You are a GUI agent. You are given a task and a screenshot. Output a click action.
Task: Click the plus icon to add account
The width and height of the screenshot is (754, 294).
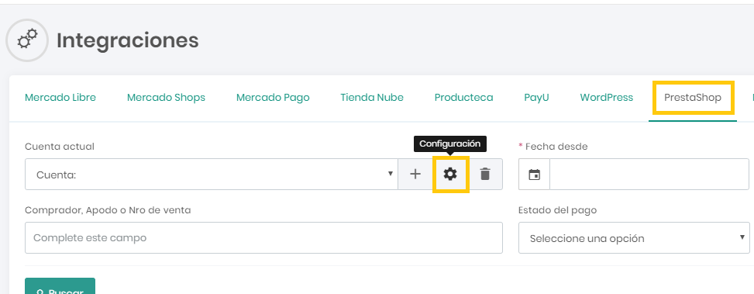pyautogui.click(x=415, y=175)
